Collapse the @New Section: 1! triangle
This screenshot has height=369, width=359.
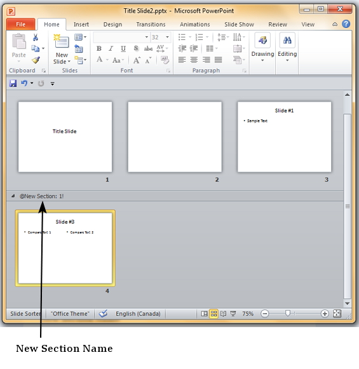(13, 196)
